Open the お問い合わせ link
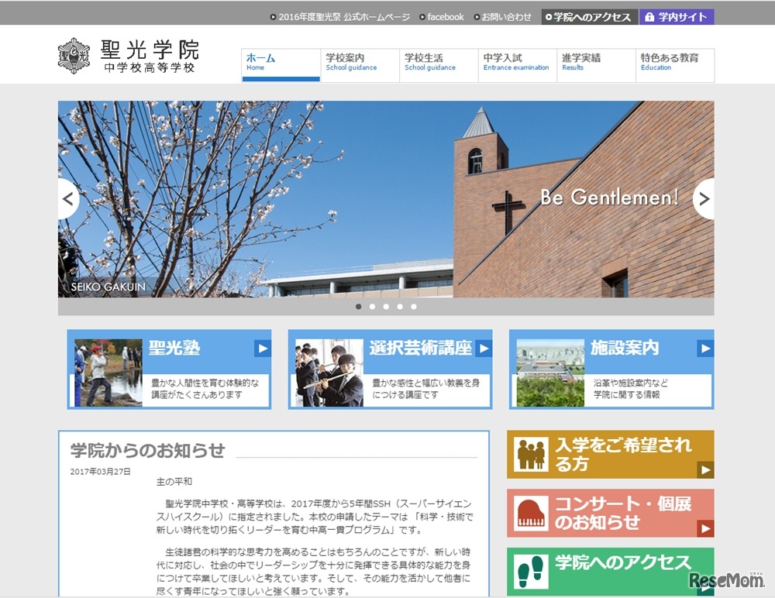The image size is (775, 598). point(504,15)
